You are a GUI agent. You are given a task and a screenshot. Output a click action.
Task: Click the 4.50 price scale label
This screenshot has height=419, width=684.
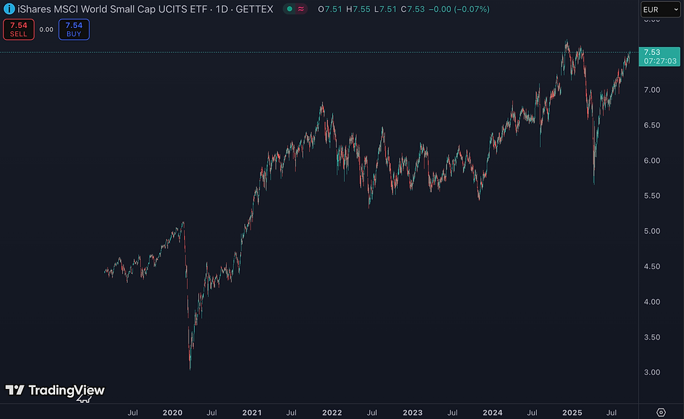point(652,266)
